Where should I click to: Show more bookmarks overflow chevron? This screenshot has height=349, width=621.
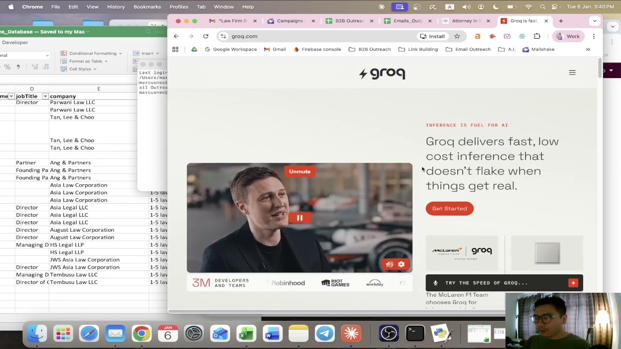click(x=588, y=49)
